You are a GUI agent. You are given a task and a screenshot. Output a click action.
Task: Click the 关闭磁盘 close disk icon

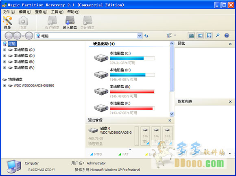(87, 23)
